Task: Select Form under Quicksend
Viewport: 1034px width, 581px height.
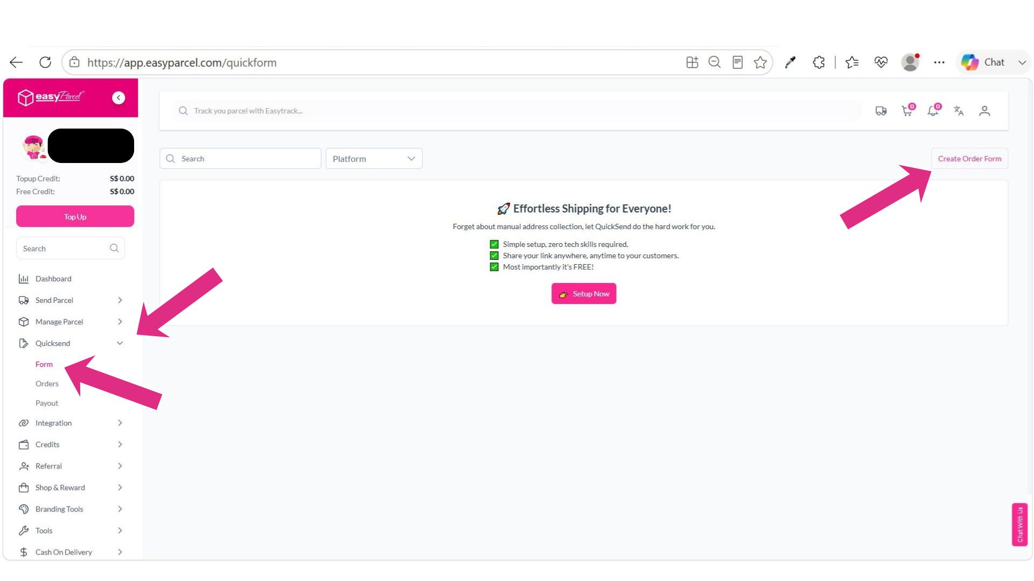Action: tap(44, 364)
